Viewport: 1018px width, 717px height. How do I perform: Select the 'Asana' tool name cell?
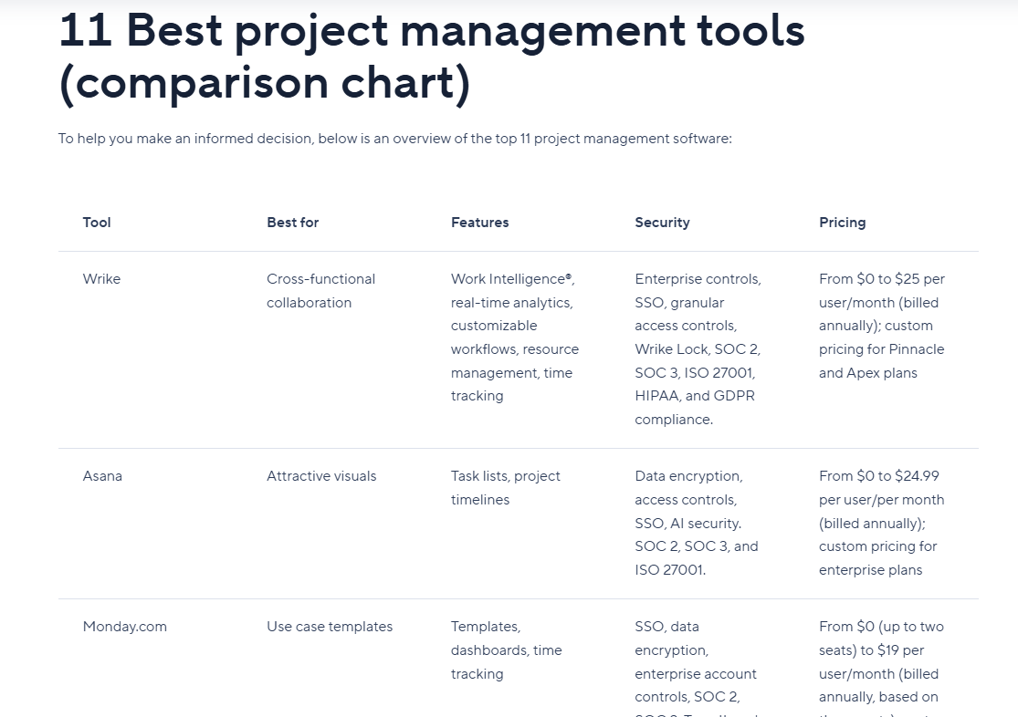[102, 476]
